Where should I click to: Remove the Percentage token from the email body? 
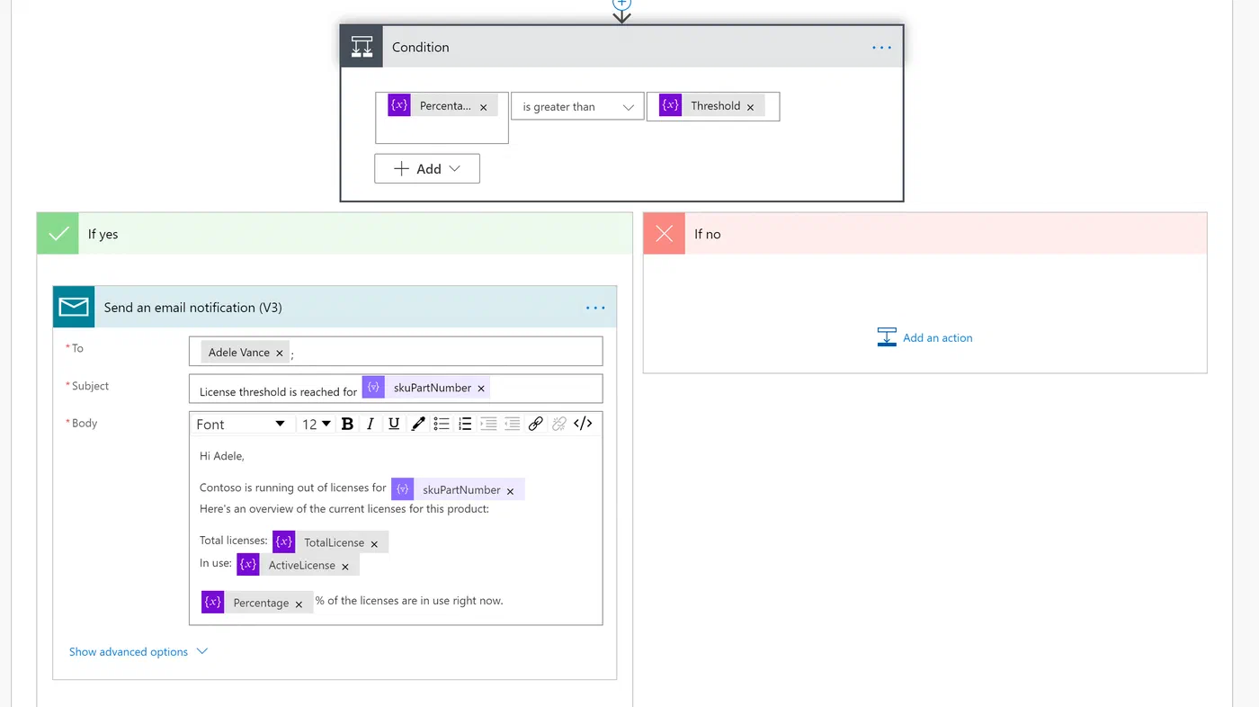coord(299,604)
